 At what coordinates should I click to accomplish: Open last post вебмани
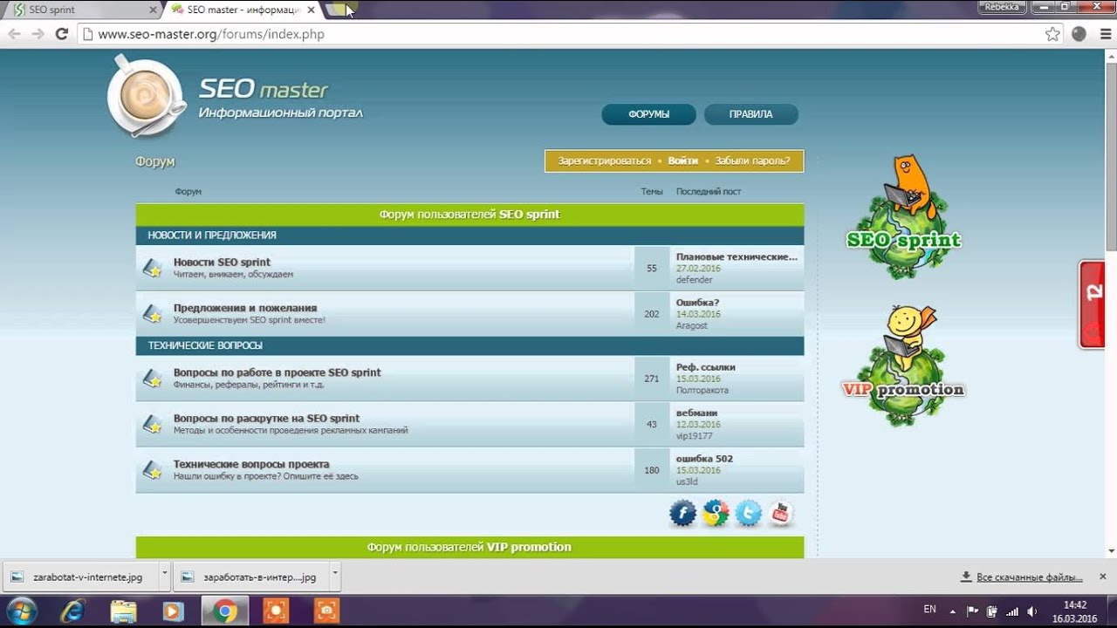pyautogui.click(x=696, y=413)
